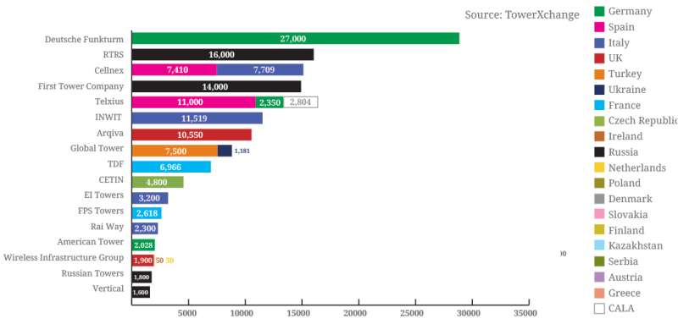Click Arqiva's 10,550 red bar
The image size is (678, 335).
[192, 135]
